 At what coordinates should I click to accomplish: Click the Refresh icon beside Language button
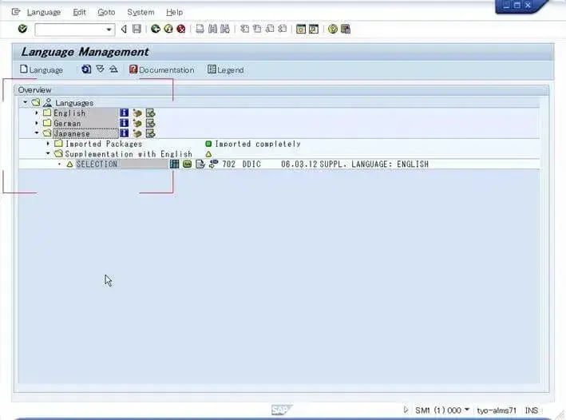(x=86, y=69)
